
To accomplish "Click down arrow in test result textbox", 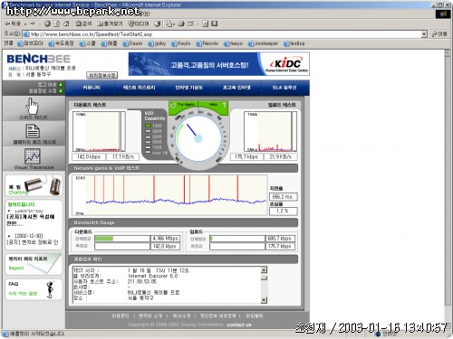I will [x=264, y=300].
